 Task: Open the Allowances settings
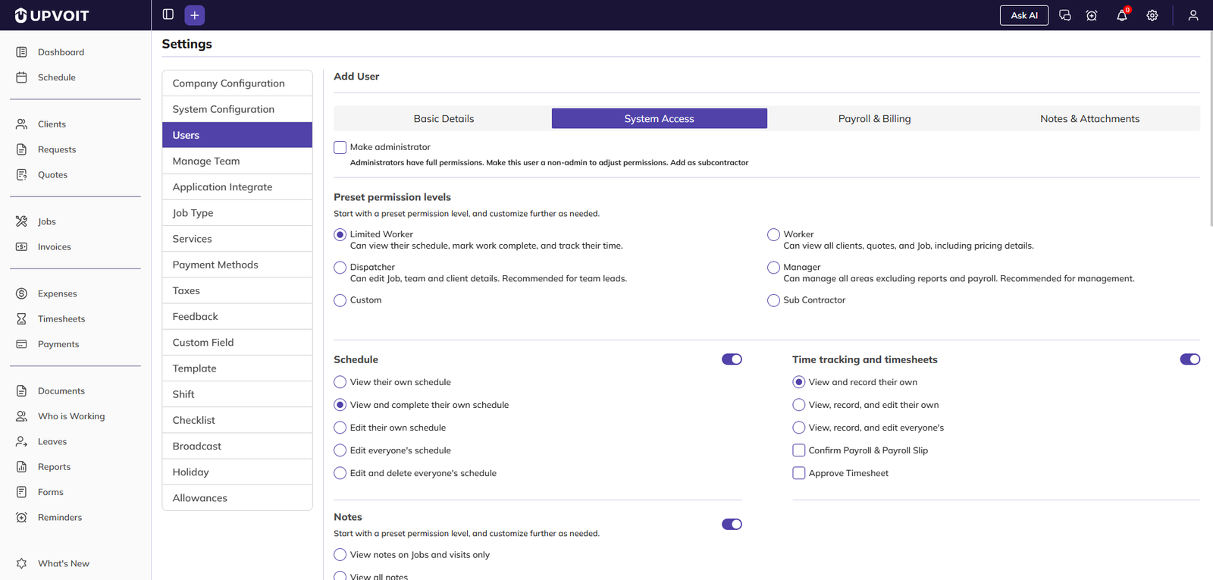(x=237, y=498)
